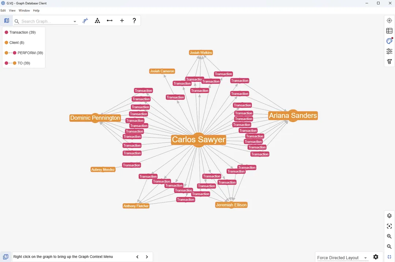The width and height of the screenshot is (395, 262).
Task: Open the question mark help icon
Action: pos(134,21)
